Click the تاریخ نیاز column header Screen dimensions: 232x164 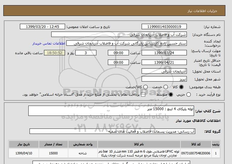tap(24, 144)
